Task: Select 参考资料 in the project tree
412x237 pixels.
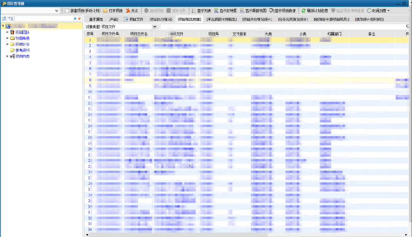Action: [22, 50]
